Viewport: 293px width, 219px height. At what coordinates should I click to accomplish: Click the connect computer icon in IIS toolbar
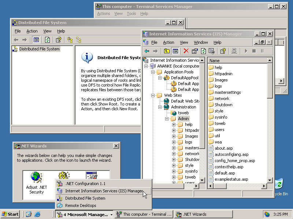234,51
